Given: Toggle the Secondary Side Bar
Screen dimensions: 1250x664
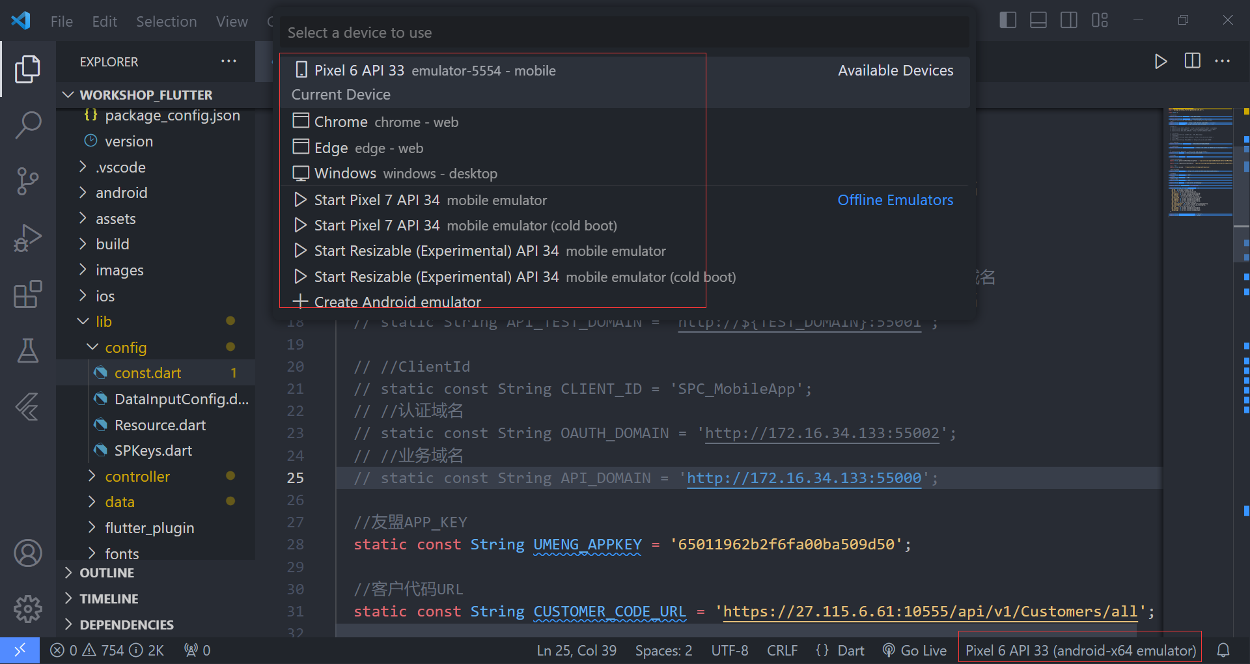Looking at the screenshot, I should (1068, 20).
